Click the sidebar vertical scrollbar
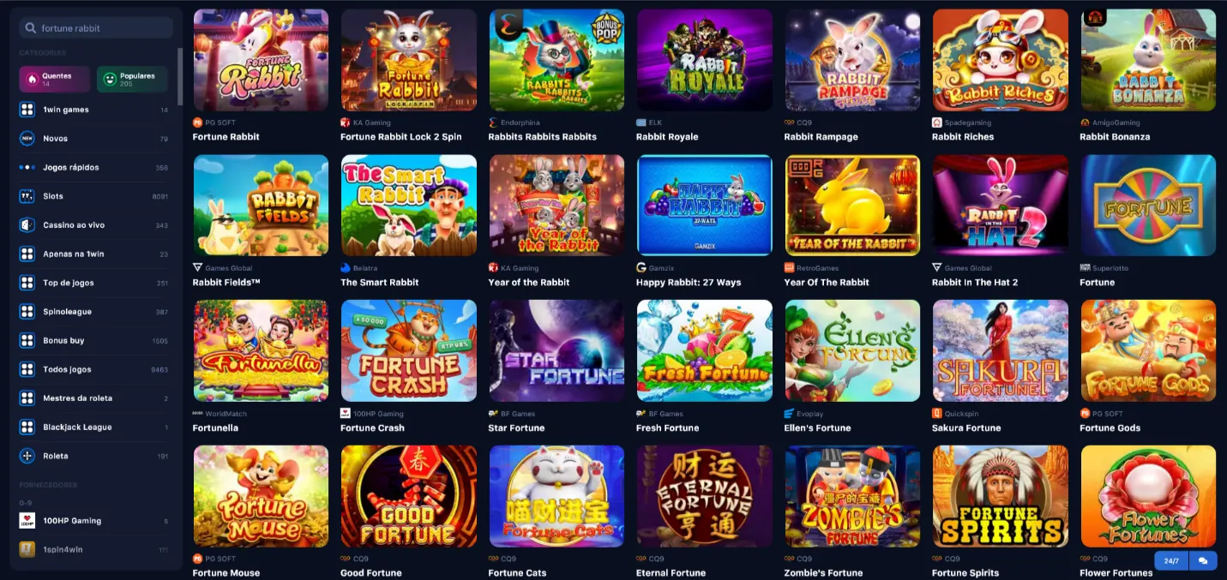 point(179,75)
